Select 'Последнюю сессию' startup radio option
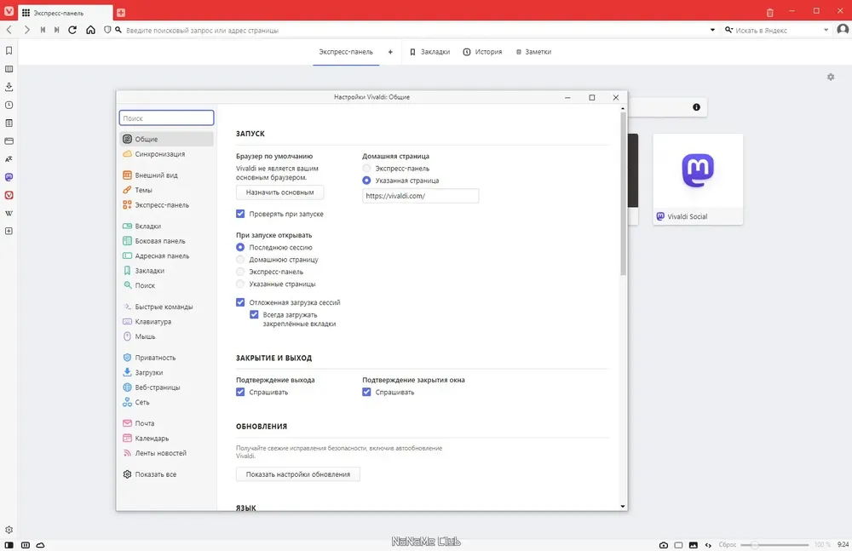This screenshot has width=852, height=551. click(240, 247)
